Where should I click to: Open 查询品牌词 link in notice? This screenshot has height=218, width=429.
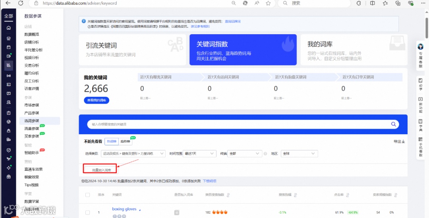[x=232, y=21]
